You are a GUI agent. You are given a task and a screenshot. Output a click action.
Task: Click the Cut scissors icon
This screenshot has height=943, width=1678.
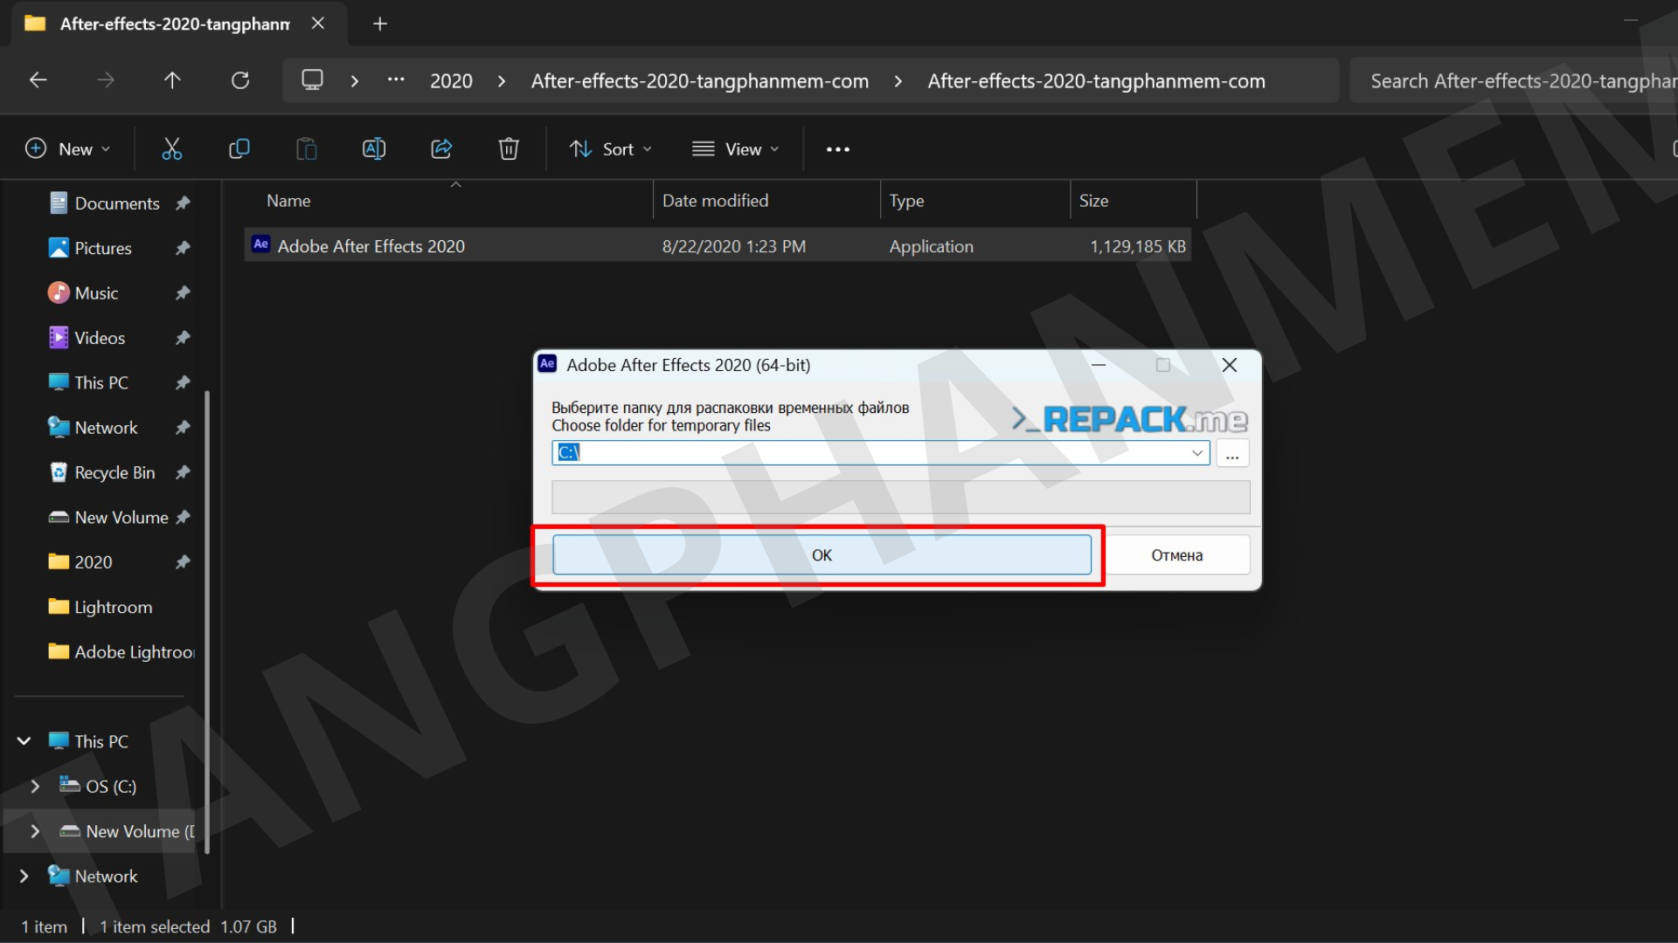172,149
